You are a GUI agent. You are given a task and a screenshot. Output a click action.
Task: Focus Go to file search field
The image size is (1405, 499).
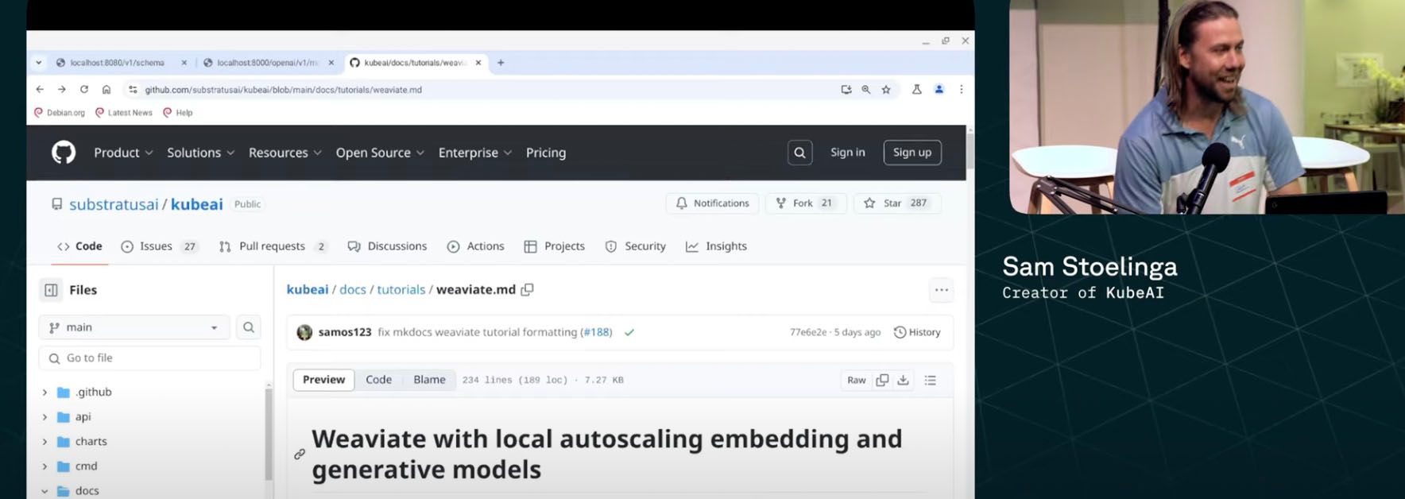coord(149,358)
